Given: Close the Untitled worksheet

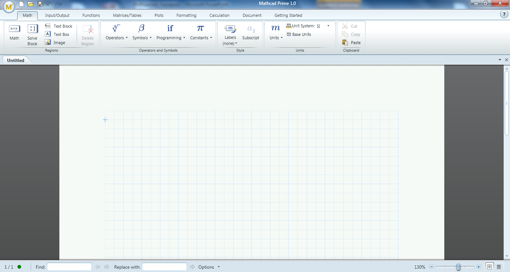Looking at the screenshot, I should pyautogui.click(x=507, y=60).
